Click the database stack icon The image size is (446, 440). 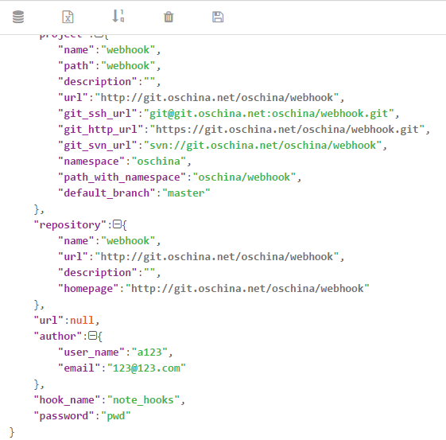tap(18, 17)
